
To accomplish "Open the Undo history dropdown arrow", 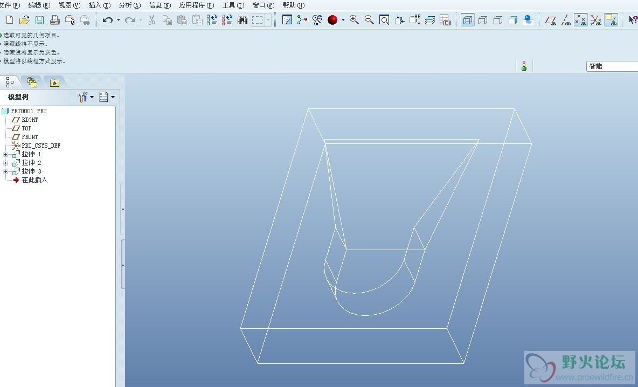I will tap(119, 19).
